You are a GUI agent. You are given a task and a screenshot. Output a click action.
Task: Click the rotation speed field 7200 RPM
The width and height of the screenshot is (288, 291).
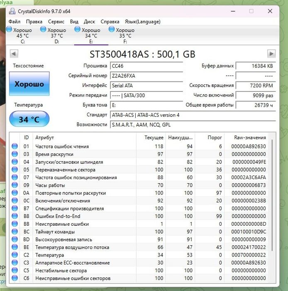tap(256, 86)
